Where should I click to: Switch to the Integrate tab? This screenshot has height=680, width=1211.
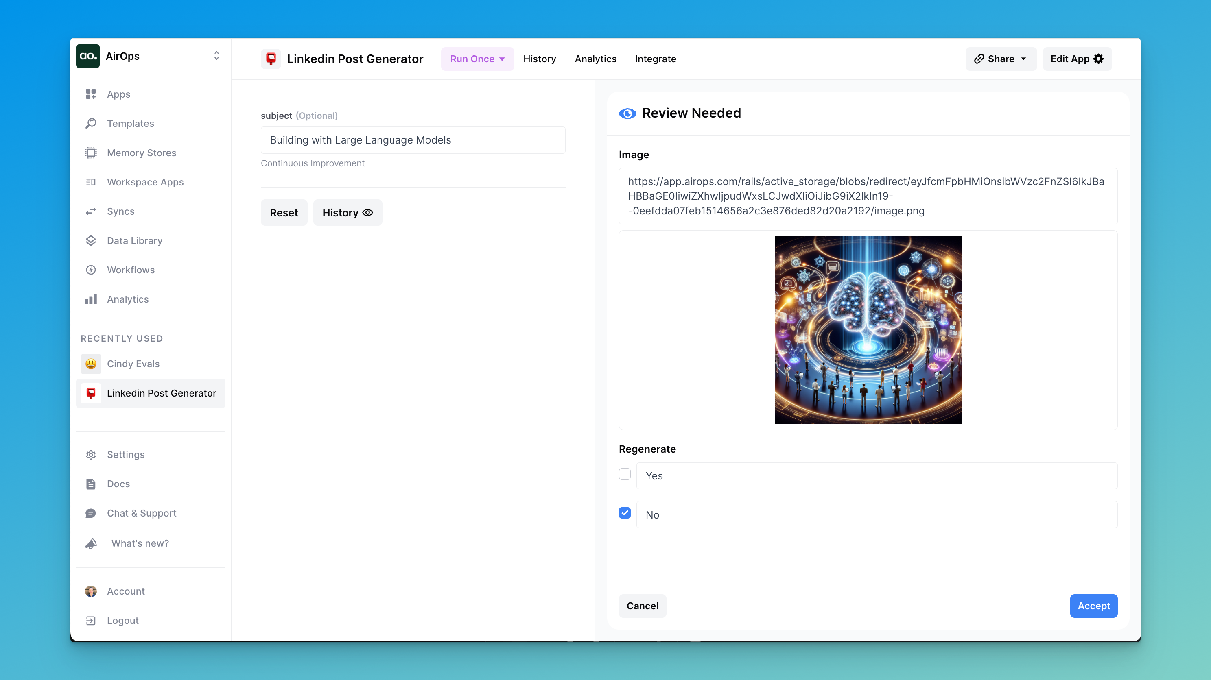point(655,59)
